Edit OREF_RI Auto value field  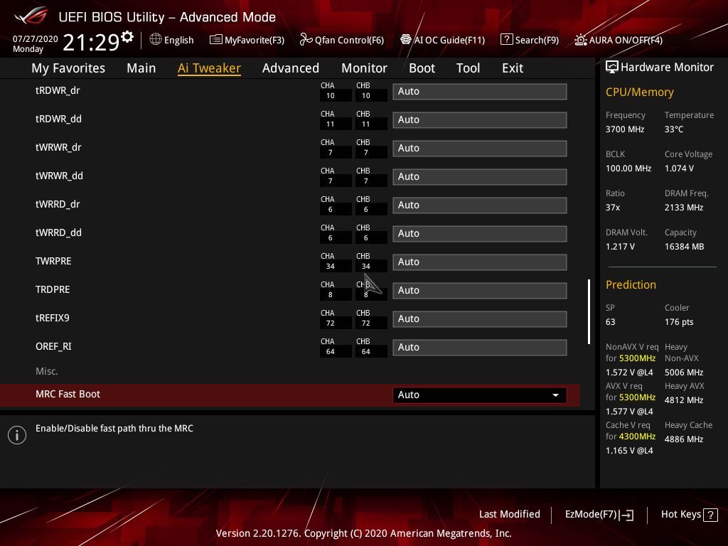click(x=480, y=347)
